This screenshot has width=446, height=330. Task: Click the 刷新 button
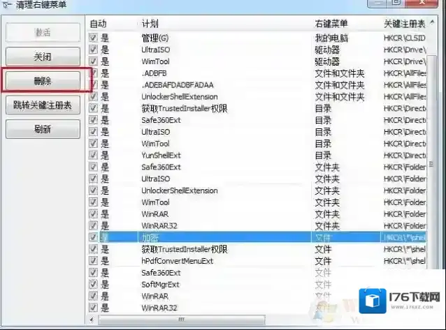pos(43,129)
